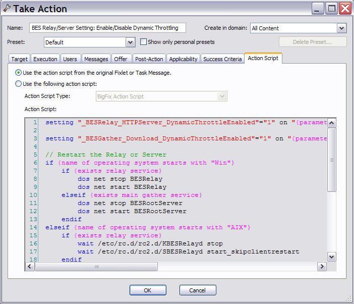Click the script vertical scrollbar up arrow

[x=331, y=123]
